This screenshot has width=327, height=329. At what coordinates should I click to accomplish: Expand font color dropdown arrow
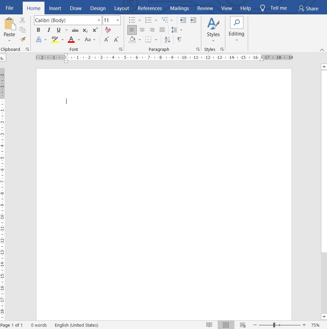[79, 39]
